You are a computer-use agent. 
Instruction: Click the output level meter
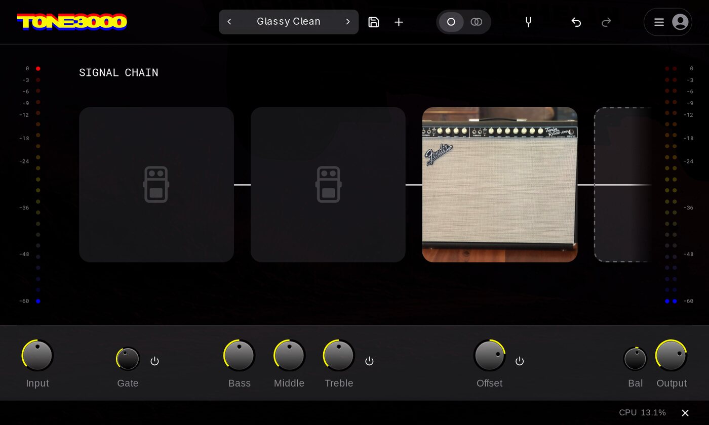click(x=671, y=185)
